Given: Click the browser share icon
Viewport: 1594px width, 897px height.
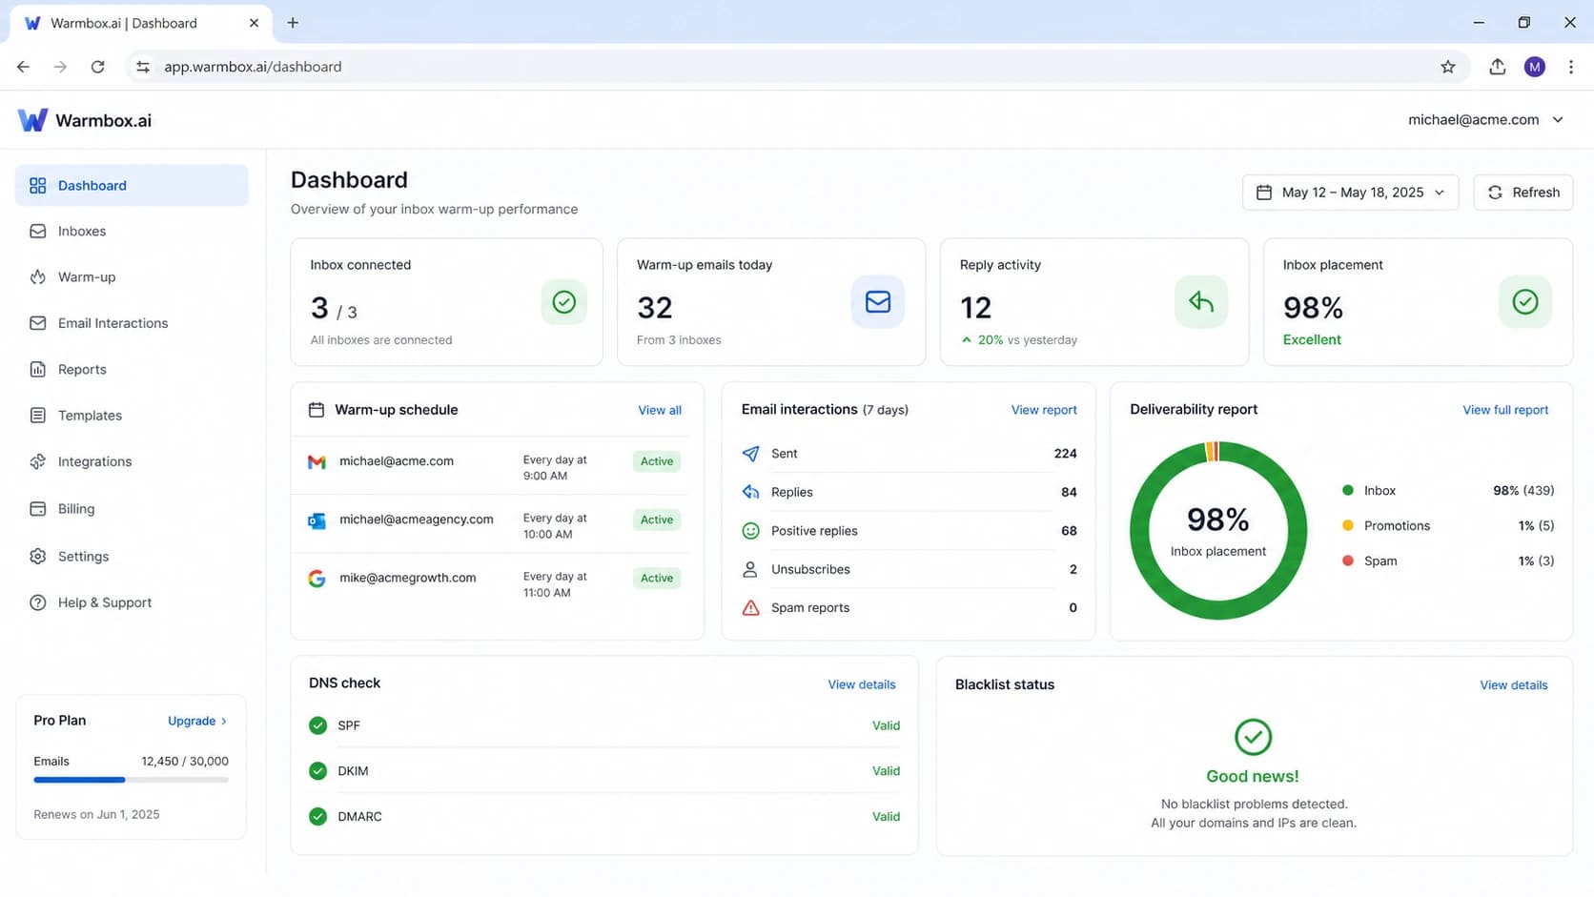Looking at the screenshot, I should 1498,67.
